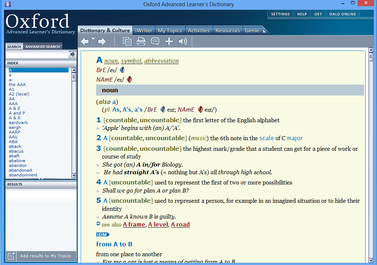The image size is (377, 265).
Task: Open the notes speech-bubble icon
Action: [155, 41]
